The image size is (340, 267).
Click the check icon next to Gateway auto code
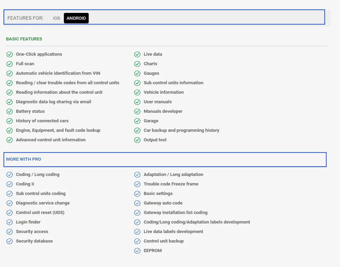click(x=137, y=203)
